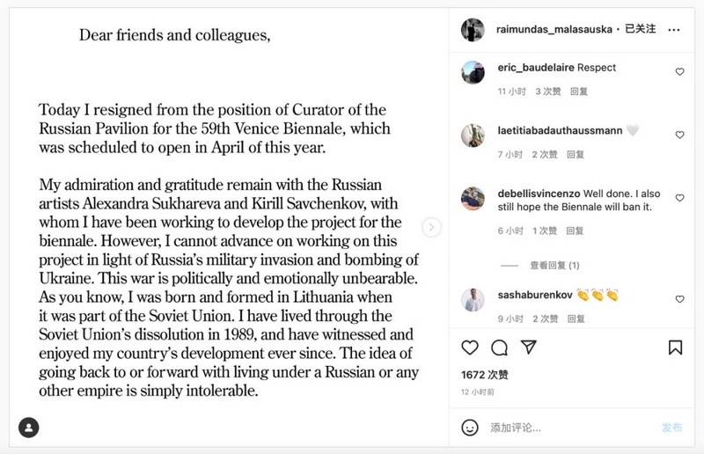704x454 pixels.
Task: Go to next slide arrow
Action: click(x=431, y=227)
